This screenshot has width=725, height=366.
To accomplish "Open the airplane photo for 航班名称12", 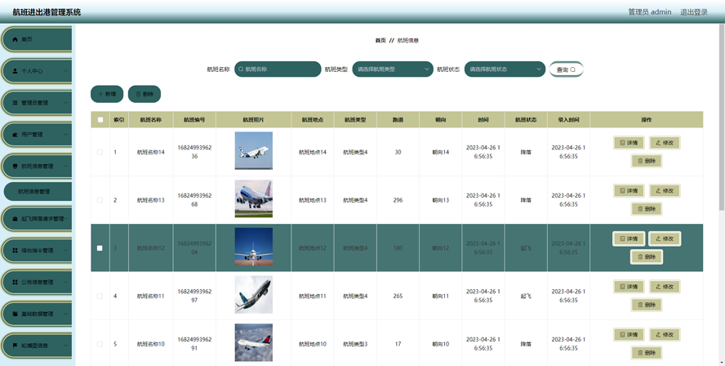I will click(253, 247).
